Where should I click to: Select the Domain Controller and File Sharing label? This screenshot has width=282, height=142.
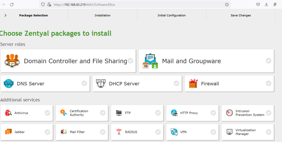(75, 61)
